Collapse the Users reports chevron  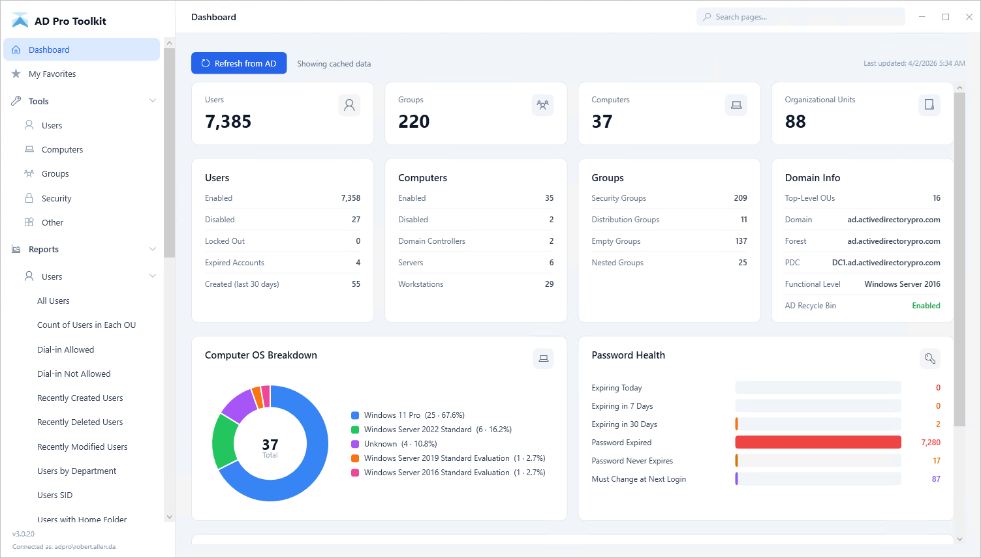(x=153, y=276)
